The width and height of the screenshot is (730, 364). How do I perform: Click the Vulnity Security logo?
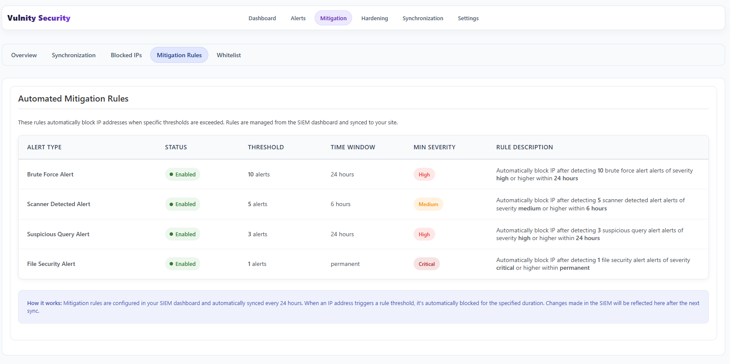pyautogui.click(x=39, y=18)
